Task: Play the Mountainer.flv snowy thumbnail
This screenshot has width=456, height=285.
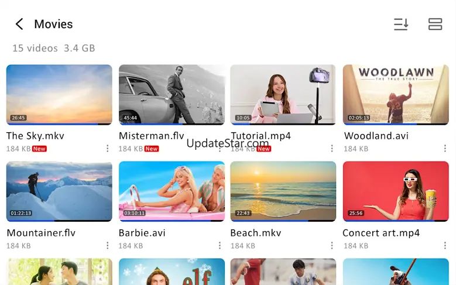Action: [59, 191]
